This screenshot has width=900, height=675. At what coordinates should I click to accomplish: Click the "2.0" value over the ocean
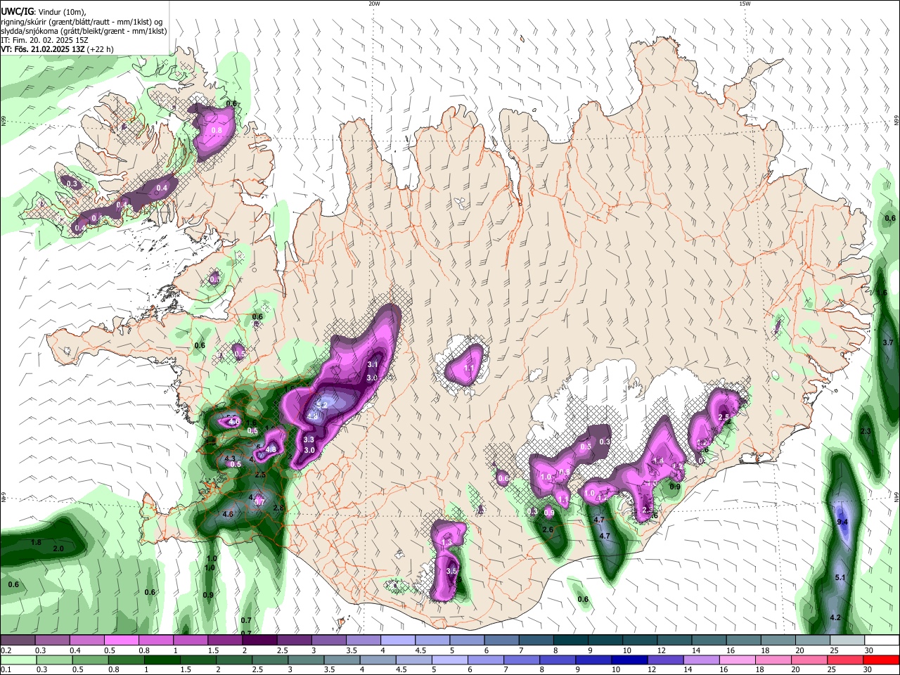58,548
